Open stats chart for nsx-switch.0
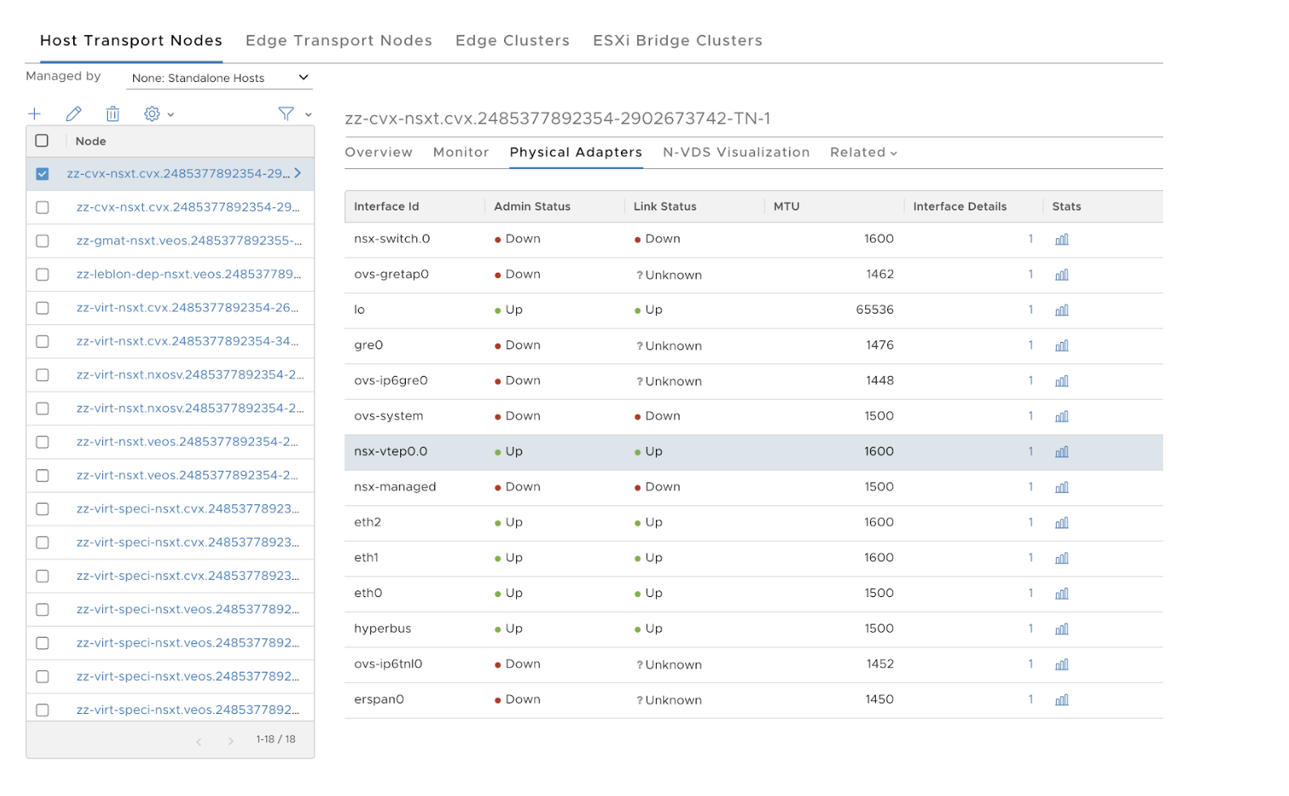Screen dimensions: 1289x796 coord(1061,240)
